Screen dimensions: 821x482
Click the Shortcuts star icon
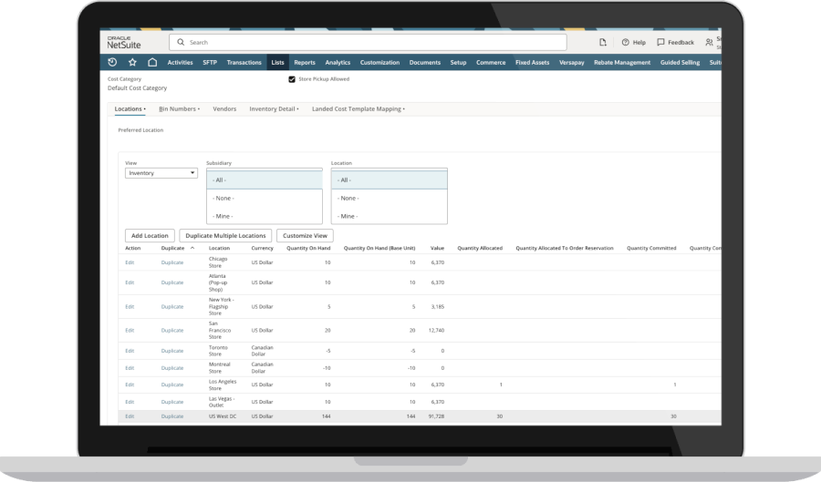[x=132, y=63]
